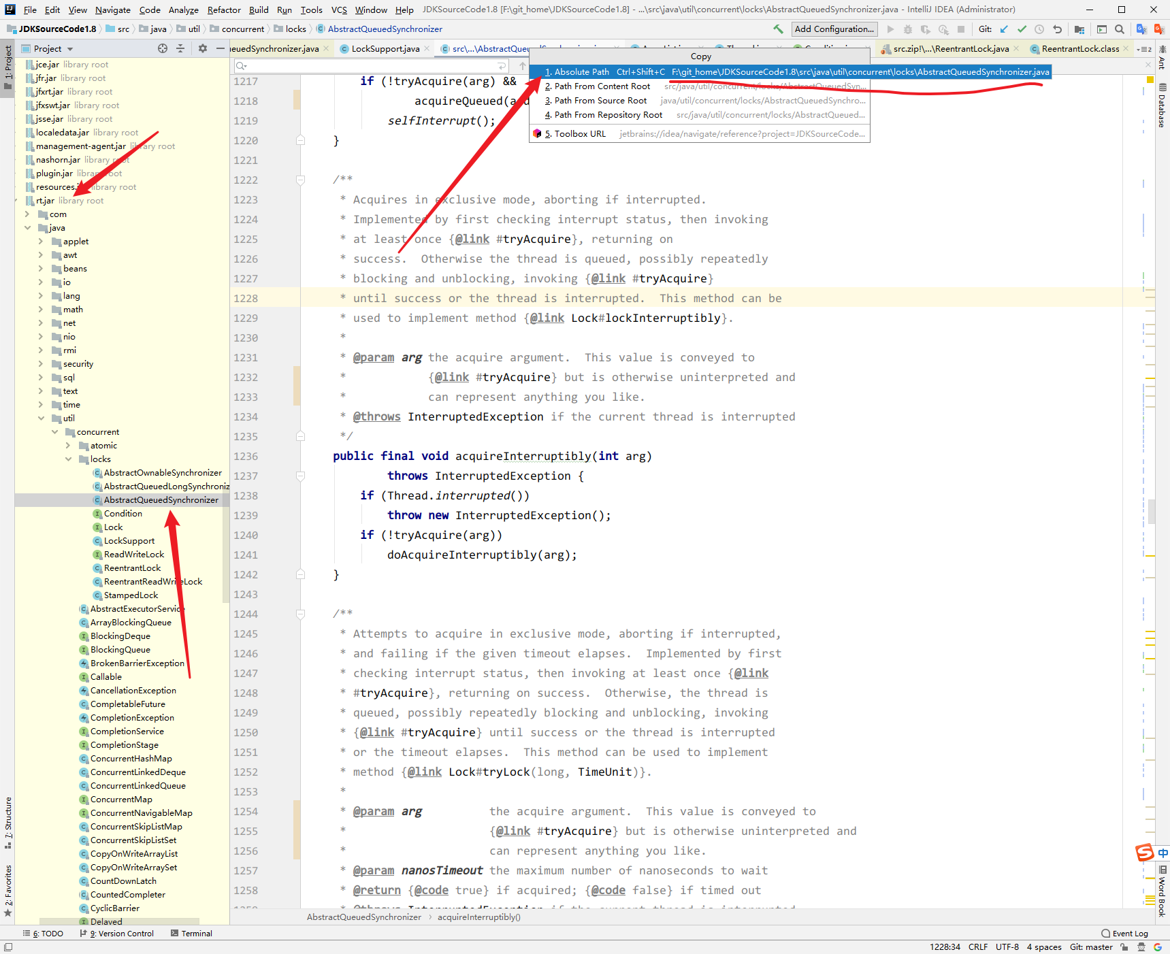Toggle the 6: TODO tool window
This screenshot has height=954, width=1170.
(x=43, y=934)
